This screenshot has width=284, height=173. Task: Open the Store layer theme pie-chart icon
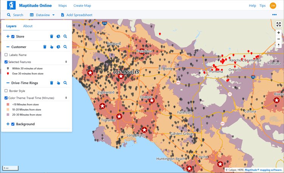(58, 36)
